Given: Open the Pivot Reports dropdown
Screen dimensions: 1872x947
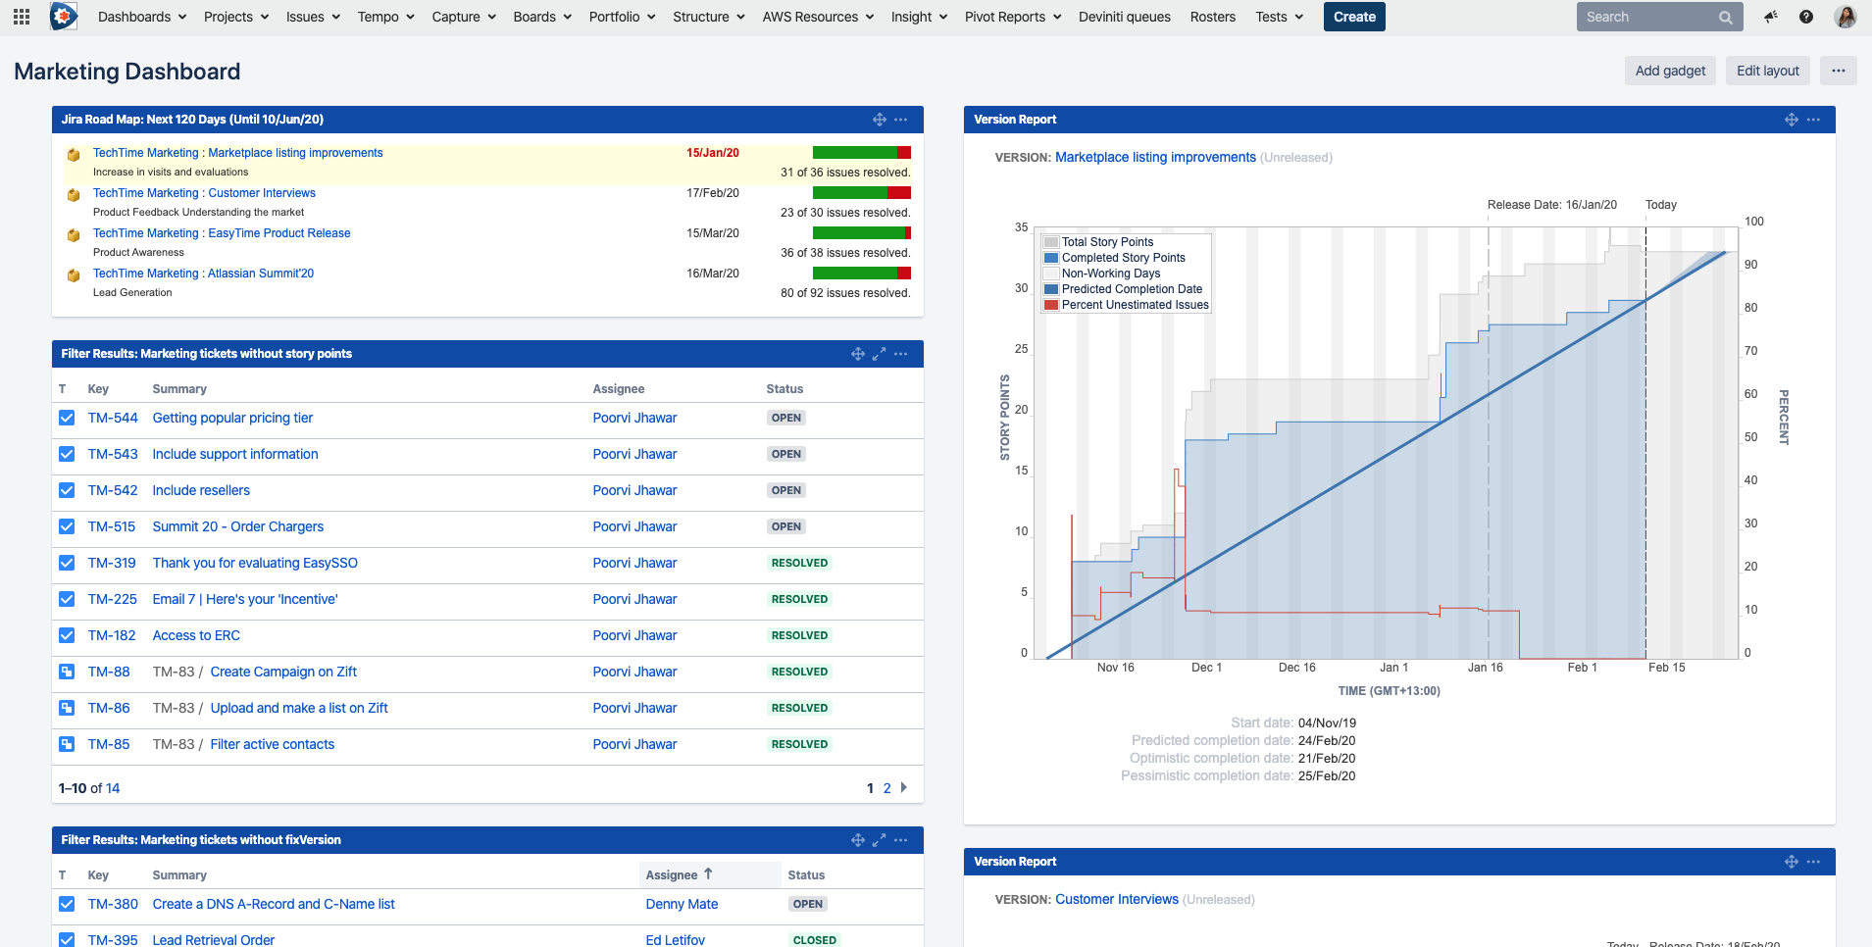Looking at the screenshot, I should [1012, 17].
